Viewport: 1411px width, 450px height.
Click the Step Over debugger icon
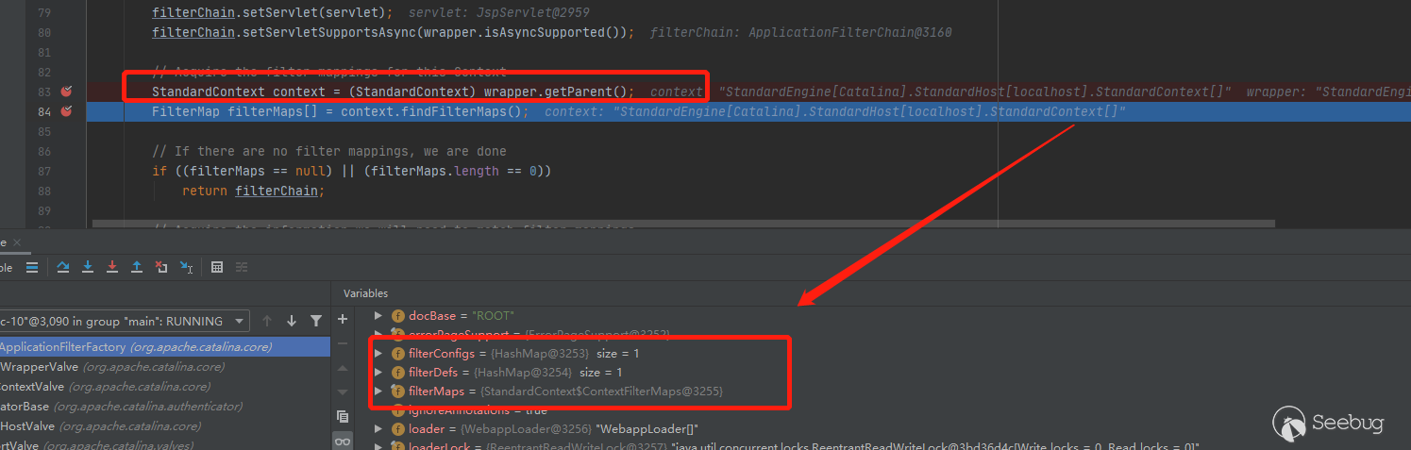(63, 267)
